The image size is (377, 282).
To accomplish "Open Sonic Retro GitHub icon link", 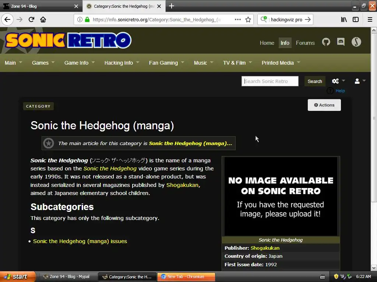I will [x=326, y=42].
